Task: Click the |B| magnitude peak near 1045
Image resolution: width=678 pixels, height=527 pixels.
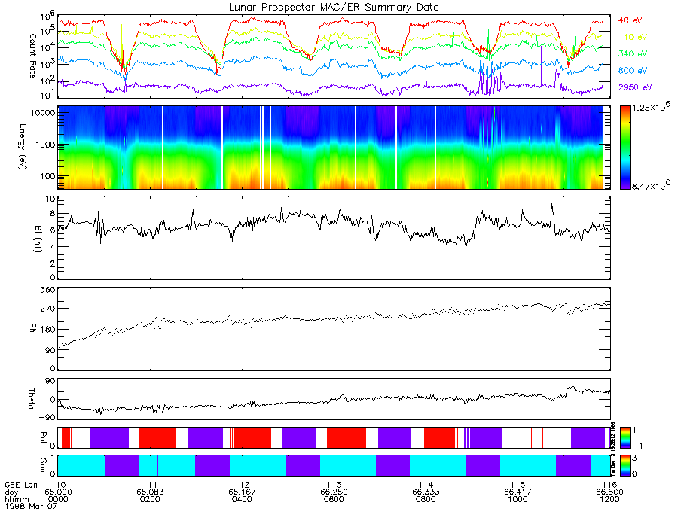Action: pyautogui.click(x=551, y=206)
